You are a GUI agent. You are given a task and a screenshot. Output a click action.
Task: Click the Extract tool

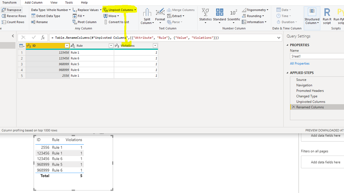coord(176,16)
